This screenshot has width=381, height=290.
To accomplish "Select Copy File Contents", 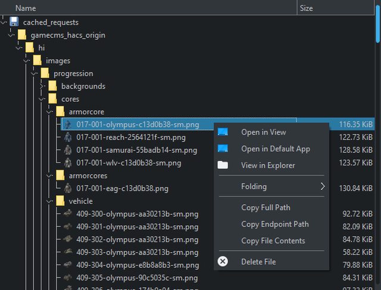I will pyautogui.click(x=271, y=241).
